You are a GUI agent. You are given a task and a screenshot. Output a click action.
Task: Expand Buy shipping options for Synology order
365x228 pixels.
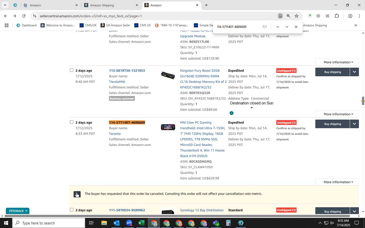point(354,211)
